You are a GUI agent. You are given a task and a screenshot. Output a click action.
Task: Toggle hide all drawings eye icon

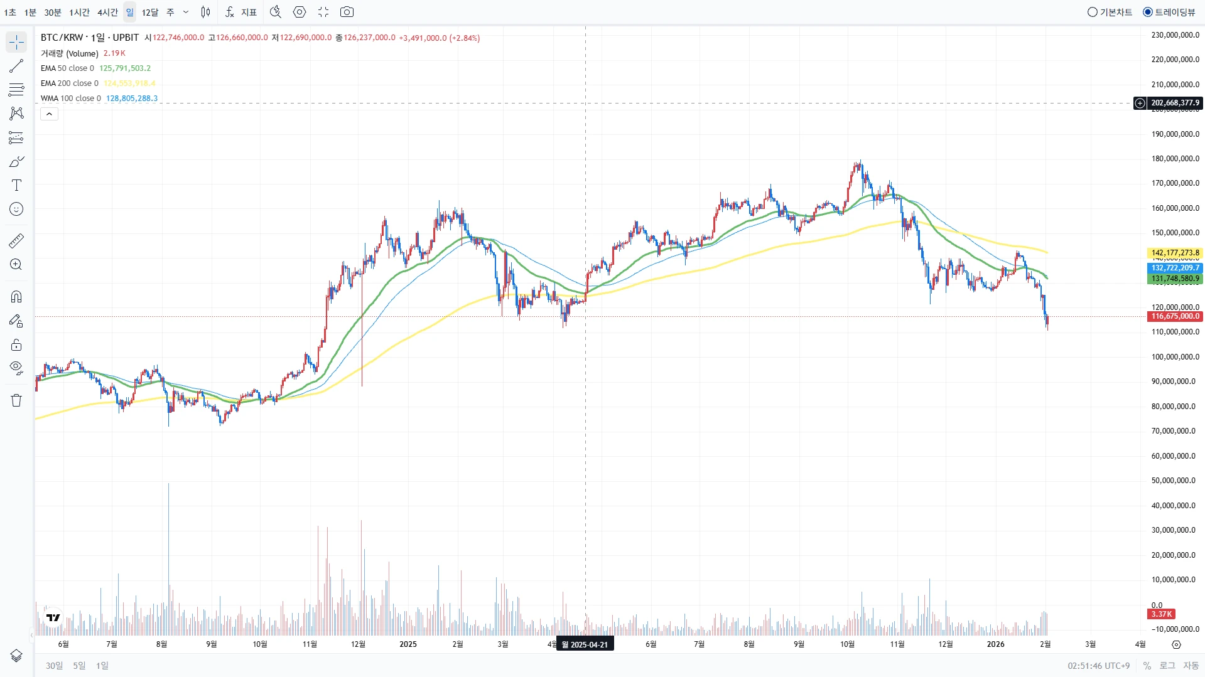coord(16,368)
